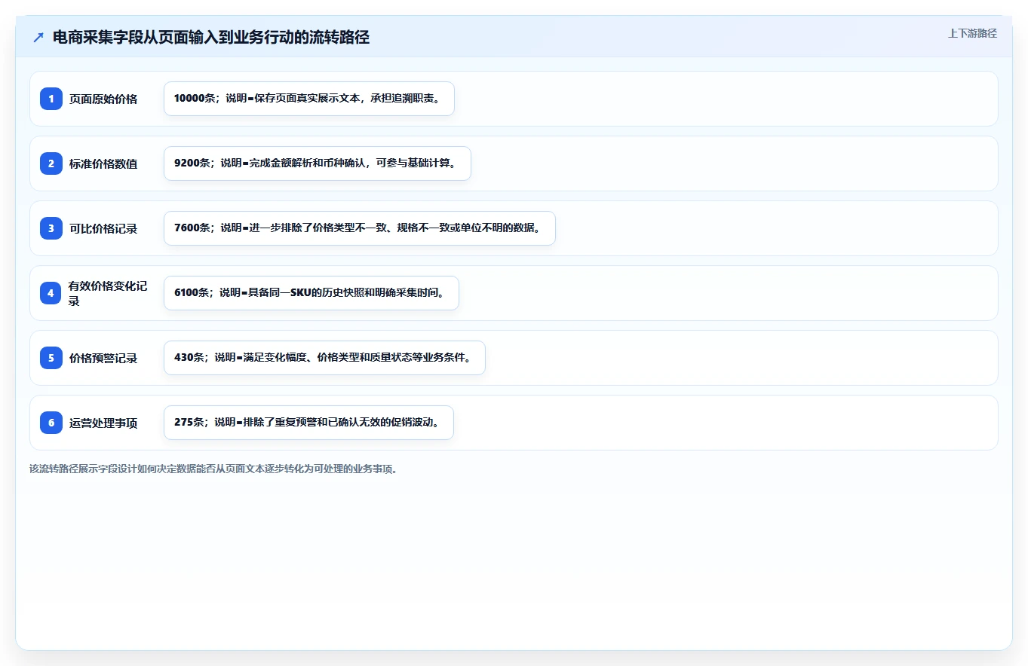Viewport: 1028px width, 666px height.
Task: Click the arrow icon beside the panel title
Action: [38, 38]
